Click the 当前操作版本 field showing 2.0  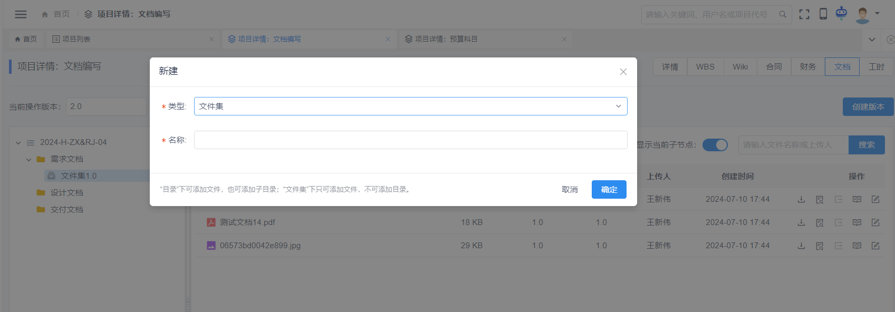(x=107, y=106)
